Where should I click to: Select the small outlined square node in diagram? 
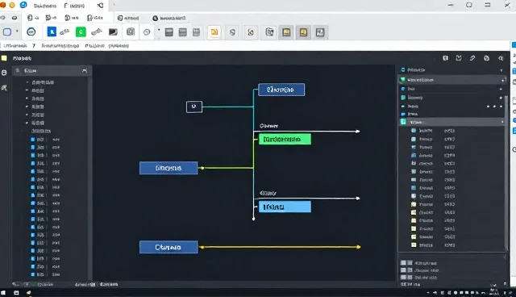[x=194, y=107]
